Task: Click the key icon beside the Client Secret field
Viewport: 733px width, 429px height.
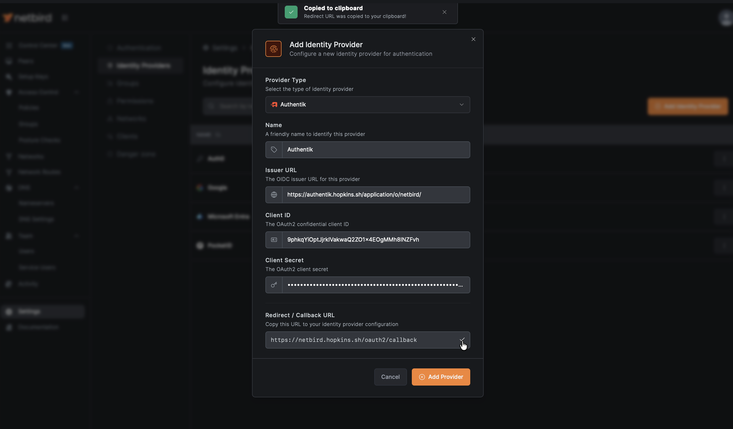Action: [x=273, y=285]
